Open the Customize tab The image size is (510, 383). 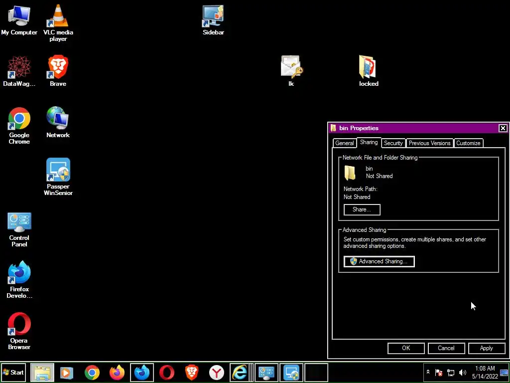468,143
